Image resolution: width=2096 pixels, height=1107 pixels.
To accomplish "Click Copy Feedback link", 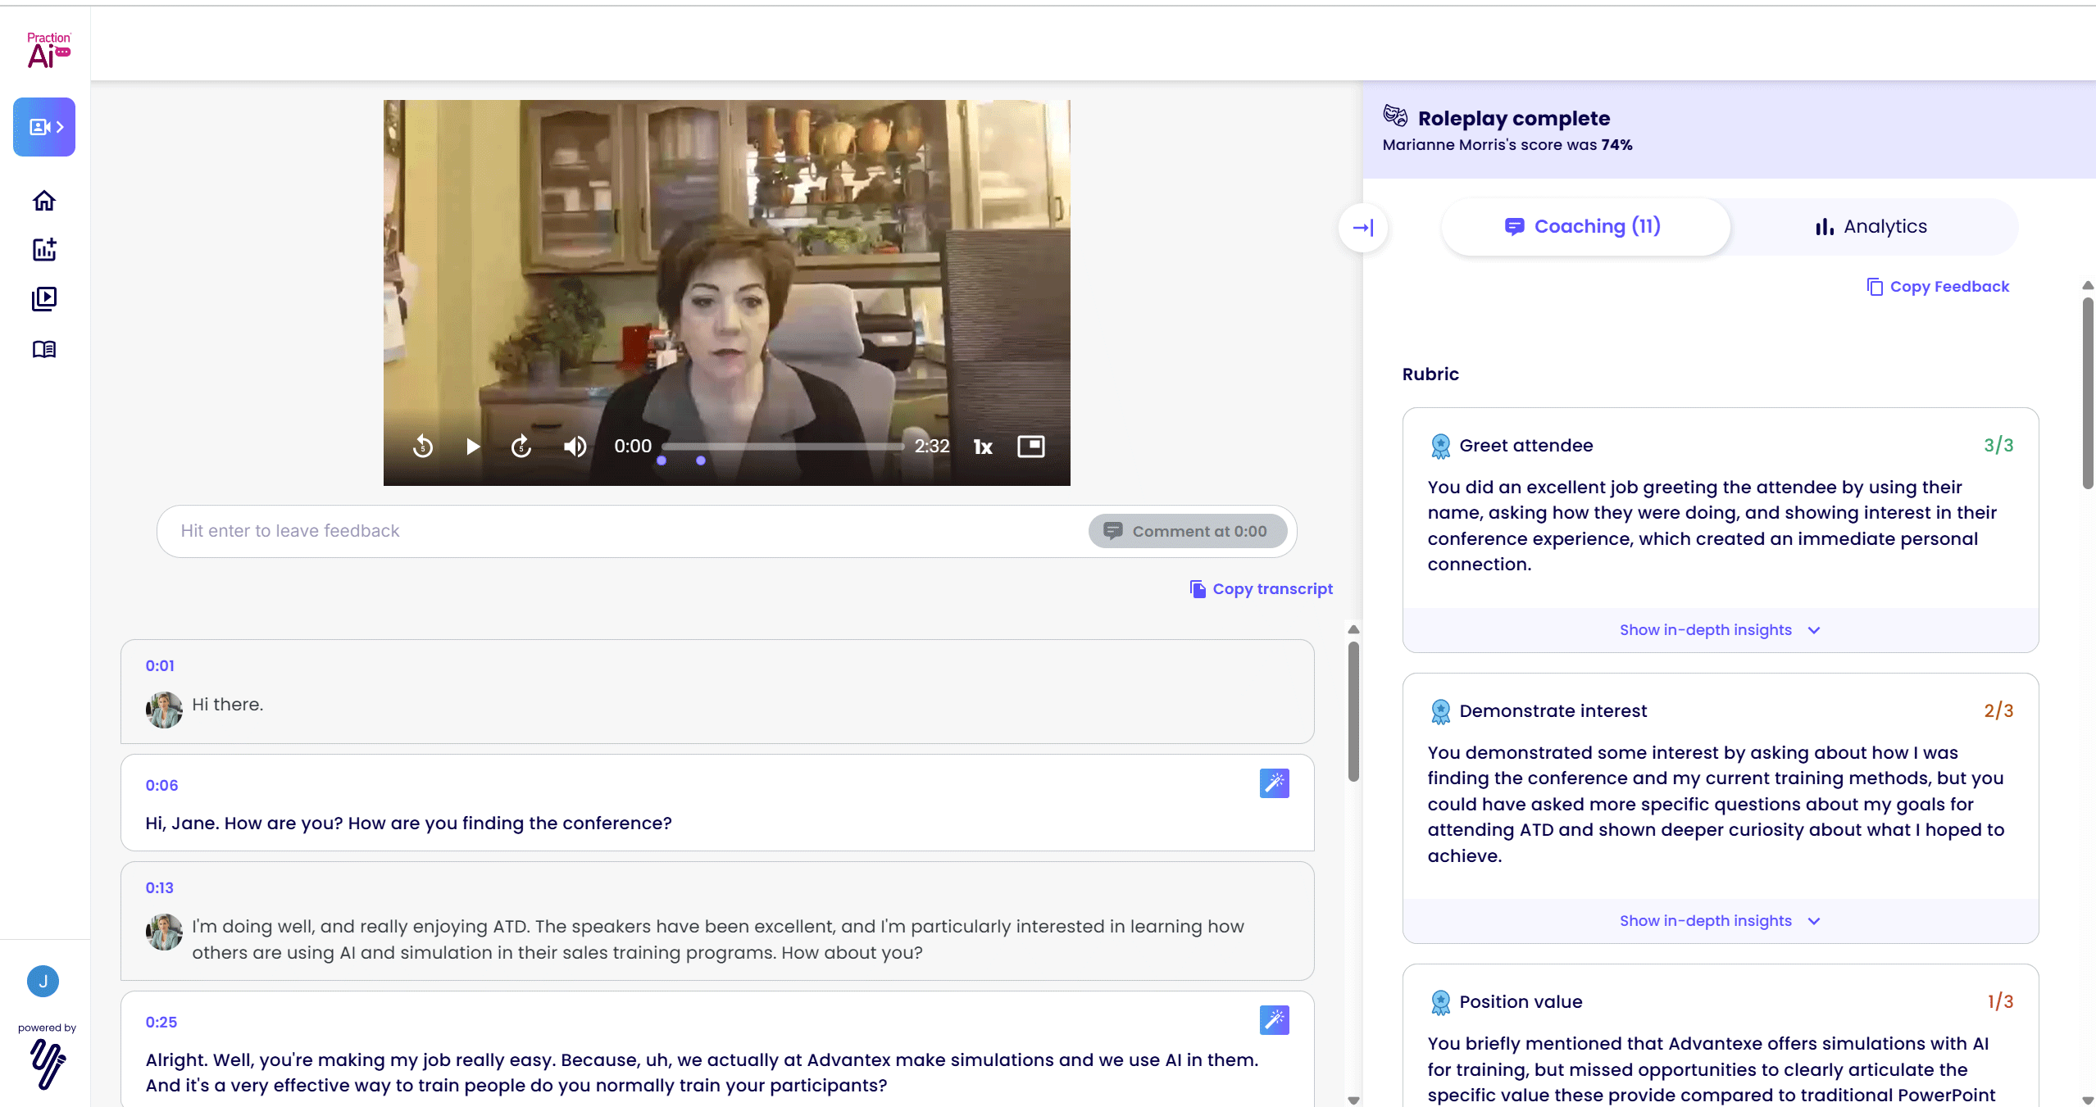I will coord(1938,287).
